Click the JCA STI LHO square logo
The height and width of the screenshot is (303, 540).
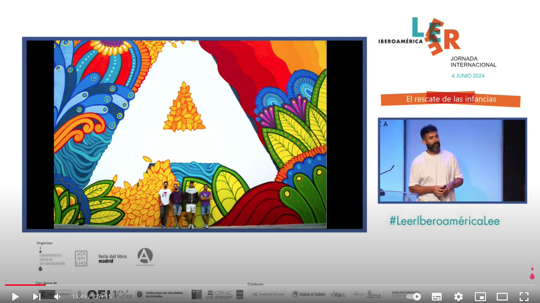[81, 258]
